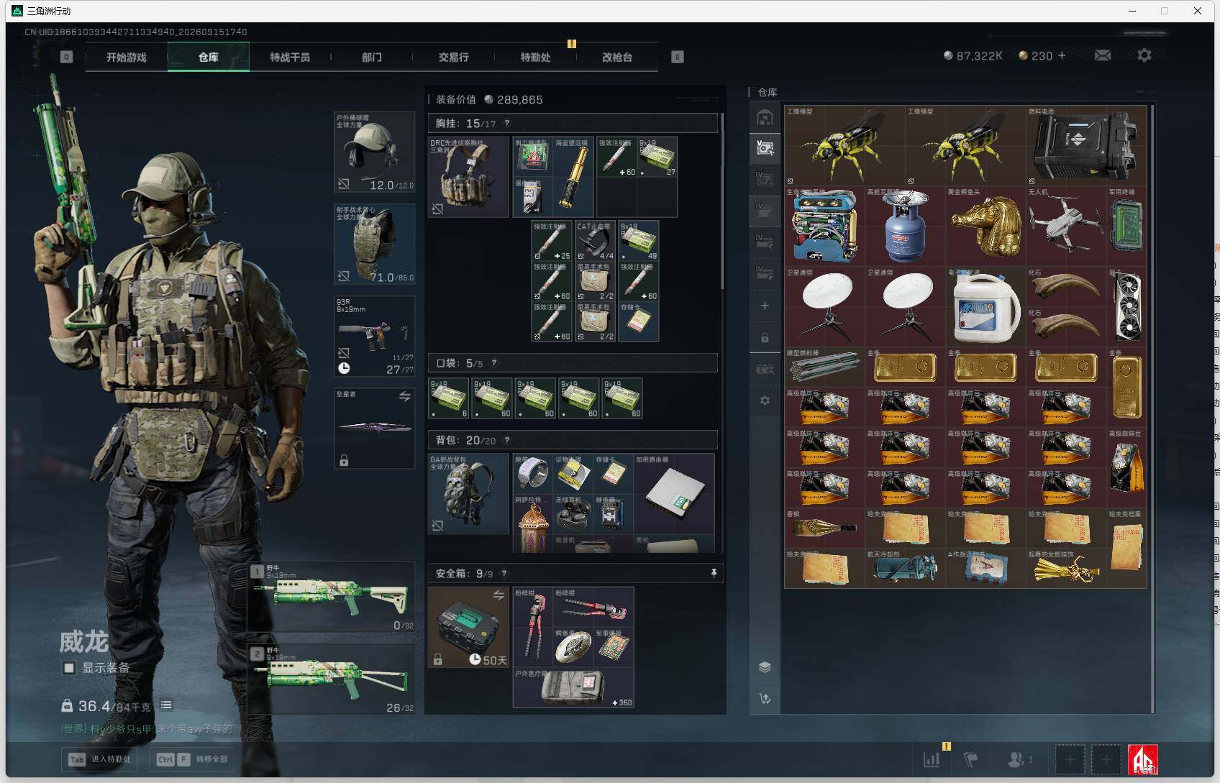The image size is (1220, 783).
Task: Click the Q key hint beside the tabs
Action: pyautogui.click(x=67, y=57)
